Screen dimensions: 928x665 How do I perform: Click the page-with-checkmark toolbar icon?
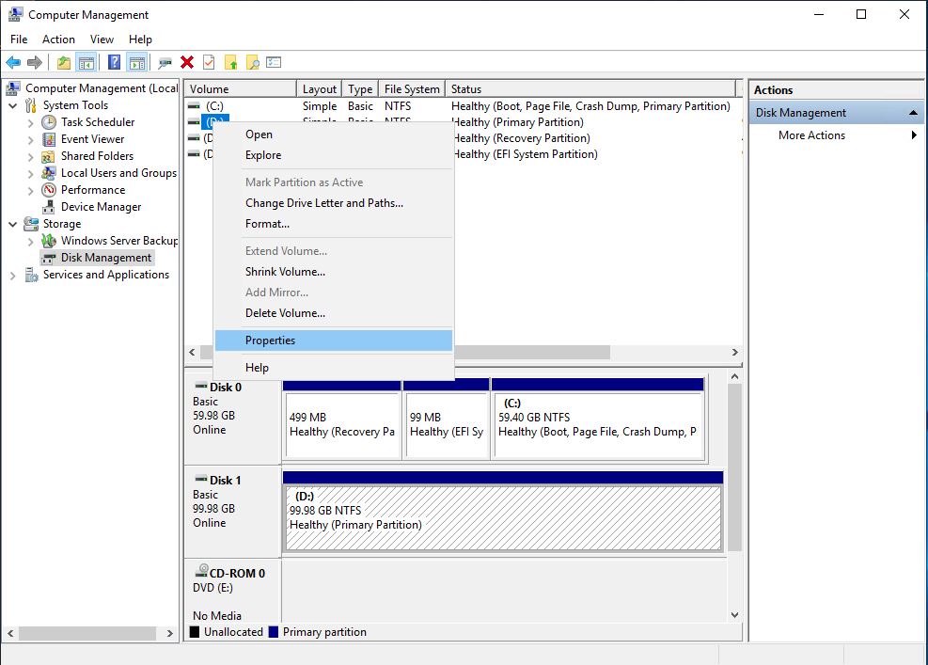tap(209, 62)
